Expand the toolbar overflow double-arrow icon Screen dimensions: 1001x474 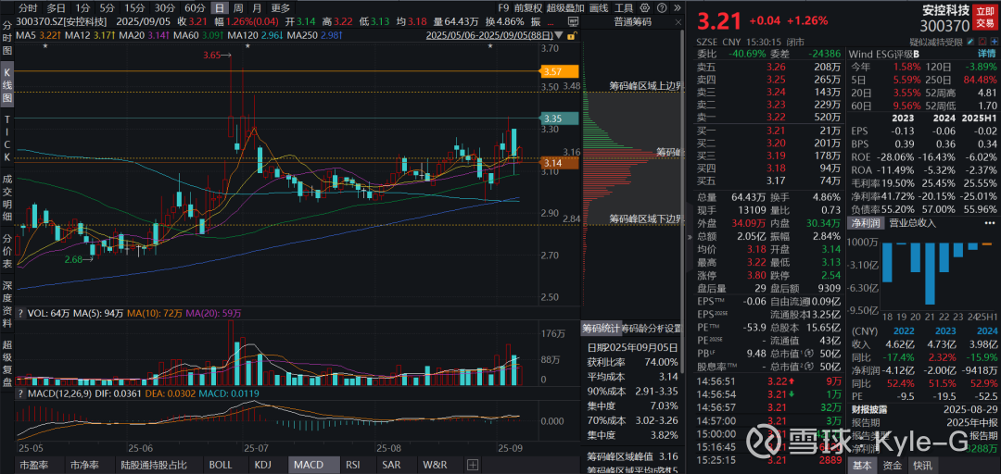click(678, 7)
